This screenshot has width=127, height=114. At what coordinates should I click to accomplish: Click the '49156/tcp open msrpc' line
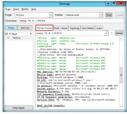[71, 69]
